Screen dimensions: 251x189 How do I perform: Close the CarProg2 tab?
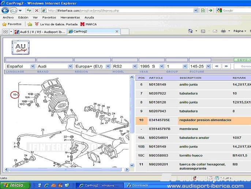[117, 32]
